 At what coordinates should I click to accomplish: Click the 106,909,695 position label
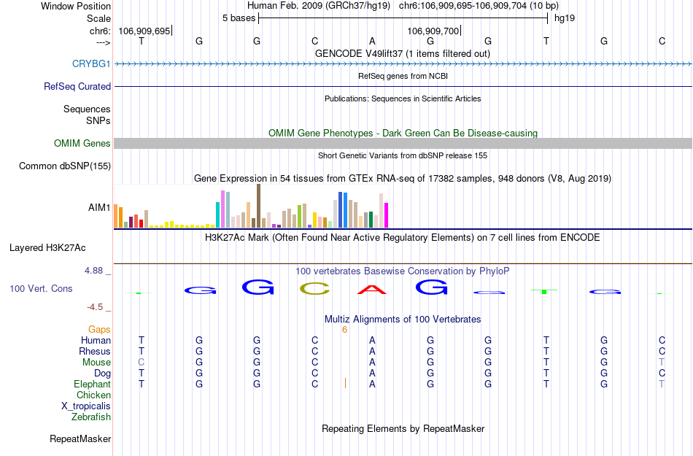144,31
